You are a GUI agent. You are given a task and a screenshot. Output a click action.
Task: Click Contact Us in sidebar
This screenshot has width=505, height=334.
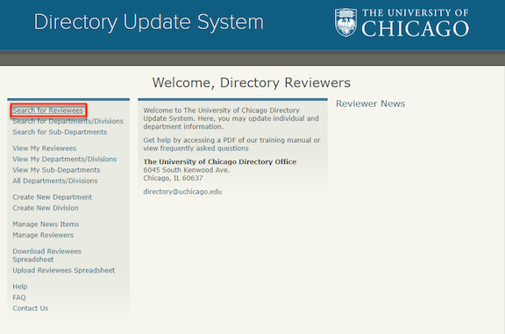(31, 309)
